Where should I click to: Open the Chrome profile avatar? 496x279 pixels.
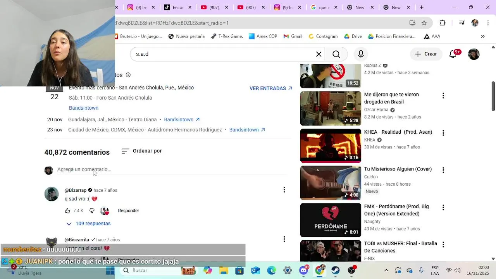pos(475,23)
